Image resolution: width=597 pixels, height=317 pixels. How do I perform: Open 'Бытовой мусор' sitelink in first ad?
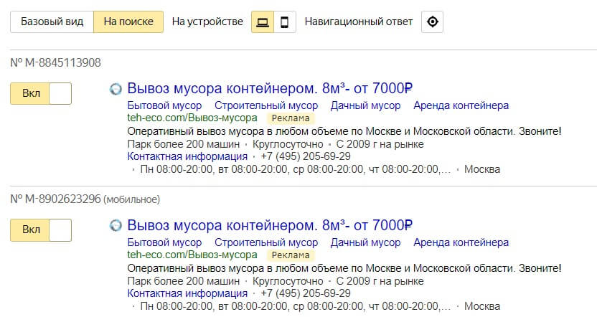[164, 105]
